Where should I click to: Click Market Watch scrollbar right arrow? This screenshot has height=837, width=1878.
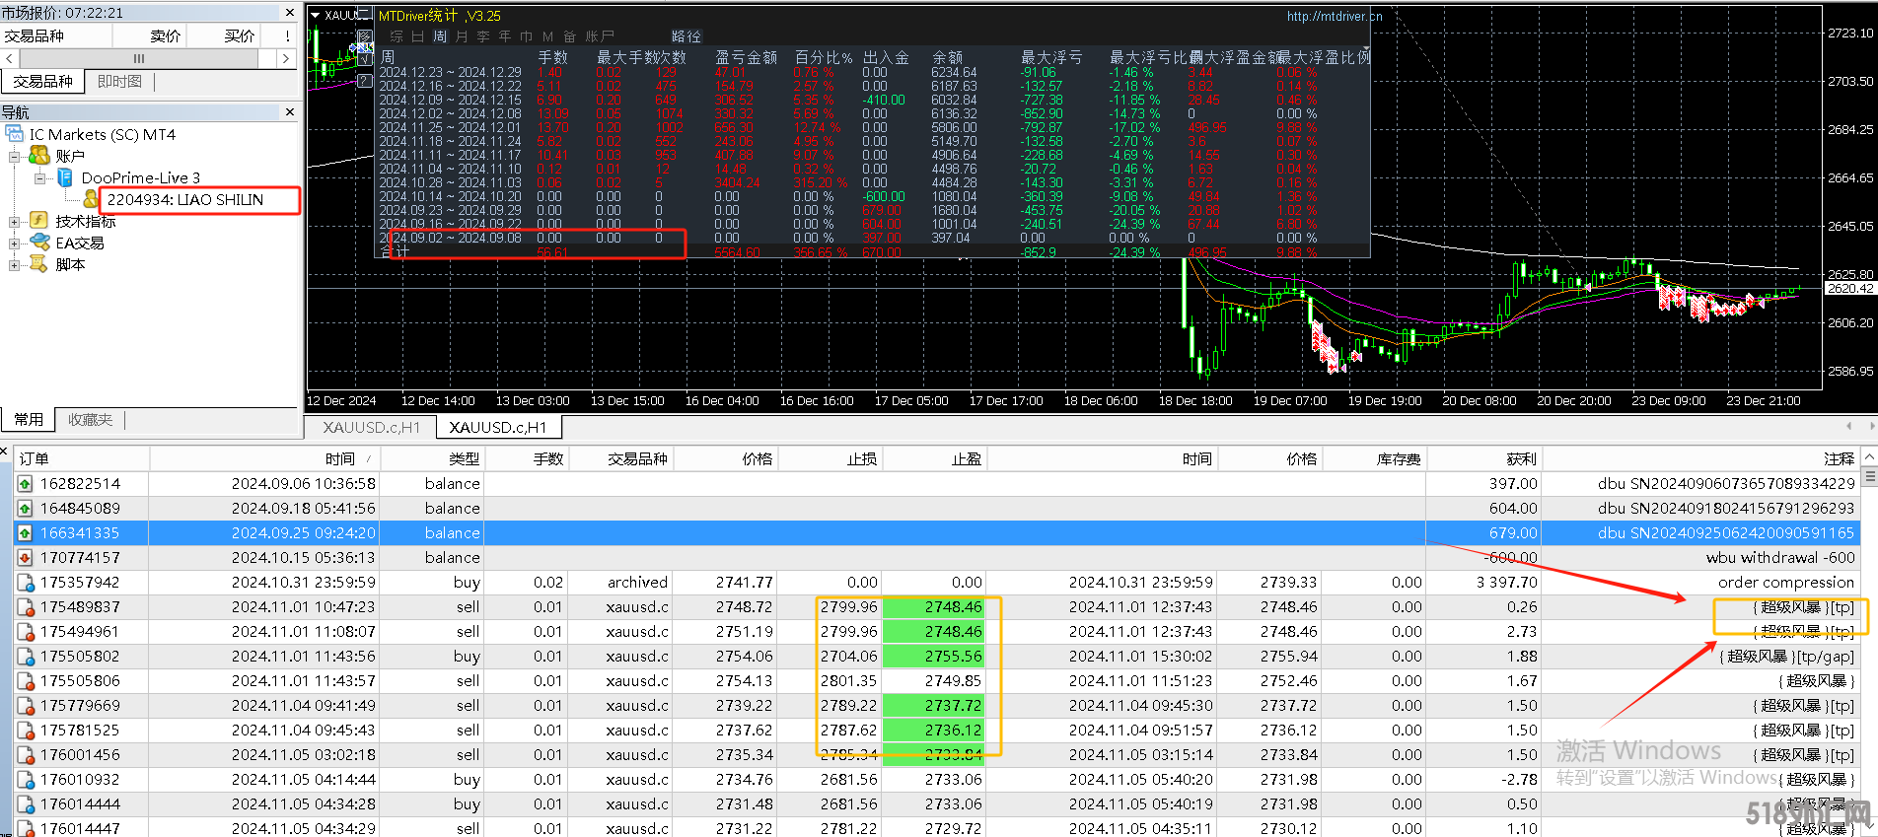[286, 59]
